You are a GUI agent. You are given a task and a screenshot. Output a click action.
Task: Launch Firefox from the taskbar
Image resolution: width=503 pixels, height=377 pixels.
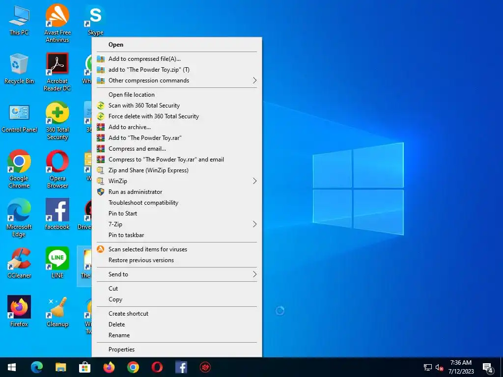point(109,367)
